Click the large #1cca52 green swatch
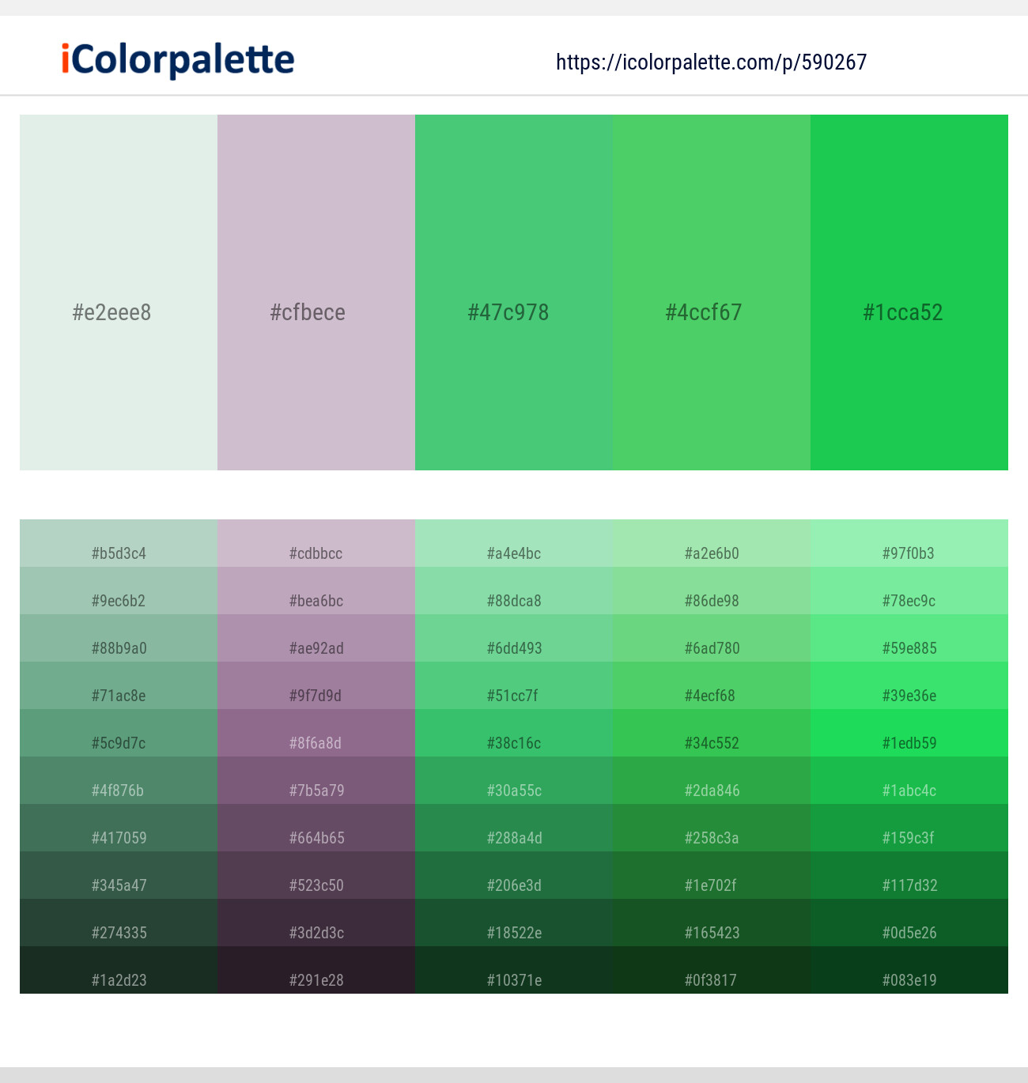 click(909, 292)
